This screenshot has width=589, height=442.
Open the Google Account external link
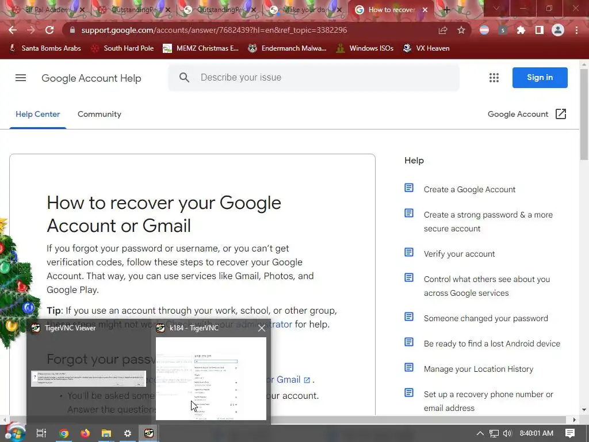(x=527, y=114)
